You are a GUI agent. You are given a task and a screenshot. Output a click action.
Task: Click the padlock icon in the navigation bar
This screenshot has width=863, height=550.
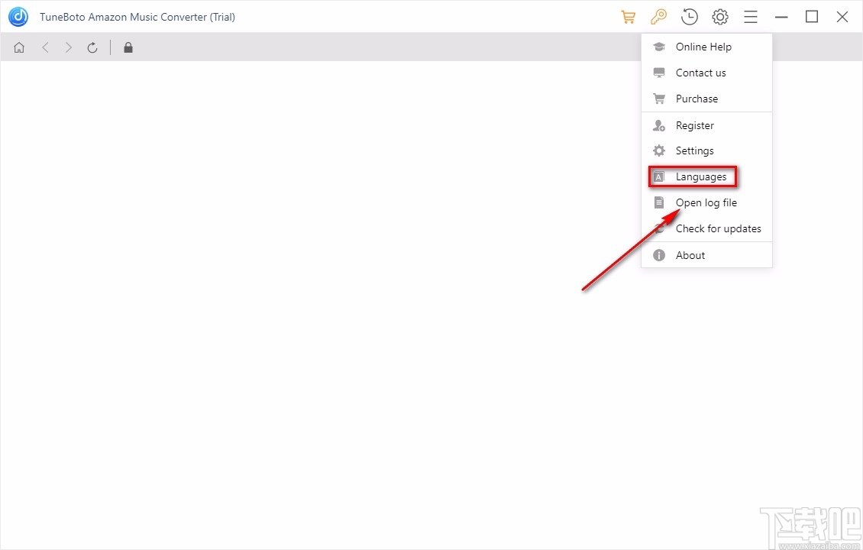pos(128,47)
